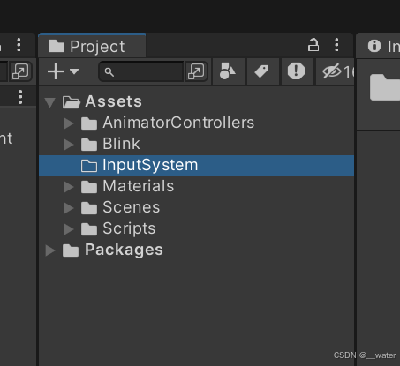Select the Scripts folder

tap(129, 228)
